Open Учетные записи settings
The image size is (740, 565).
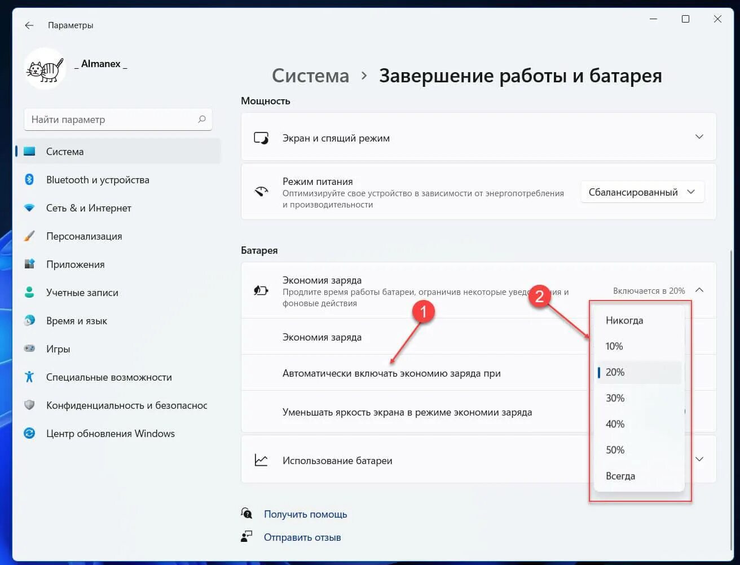(117, 293)
